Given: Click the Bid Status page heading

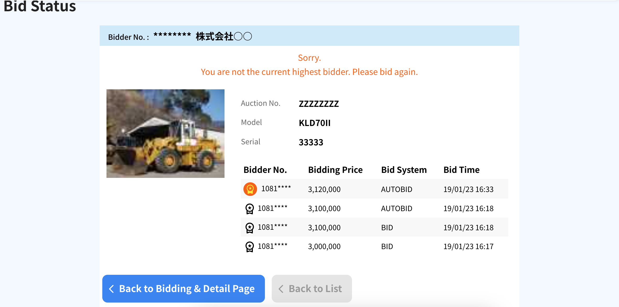Looking at the screenshot, I should click(40, 6).
